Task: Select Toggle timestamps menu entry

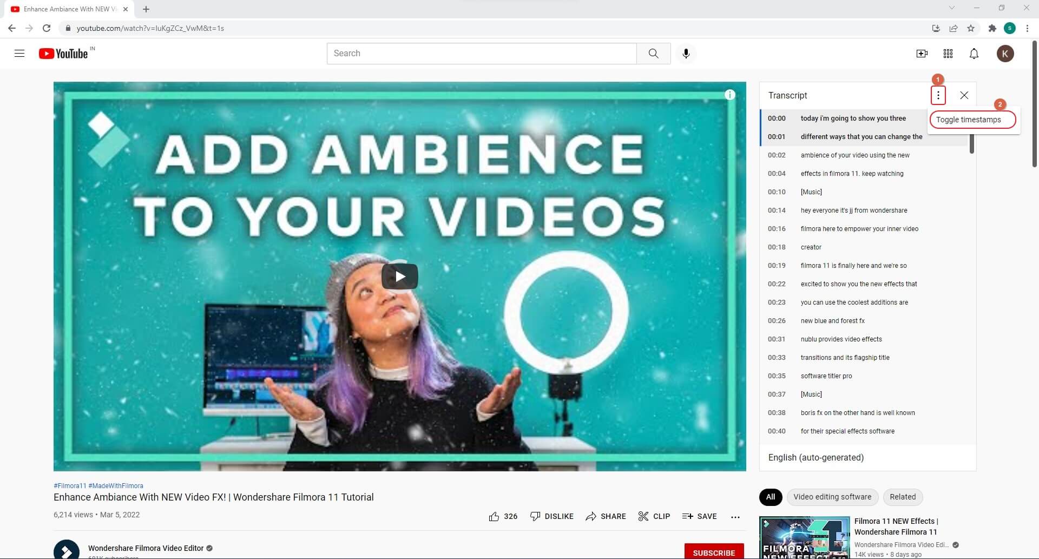Action: [972, 120]
